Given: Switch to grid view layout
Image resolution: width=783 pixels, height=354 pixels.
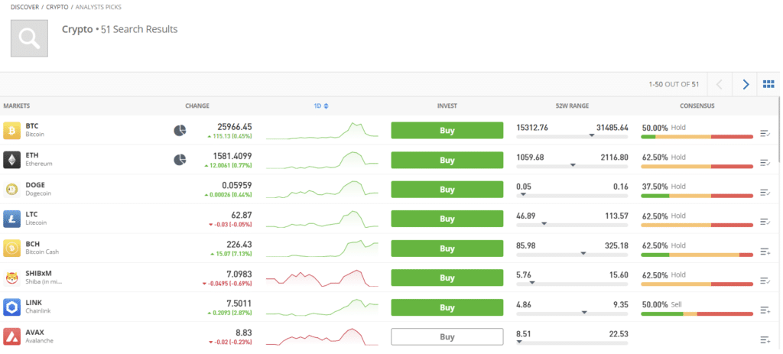Looking at the screenshot, I should (x=768, y=84).
